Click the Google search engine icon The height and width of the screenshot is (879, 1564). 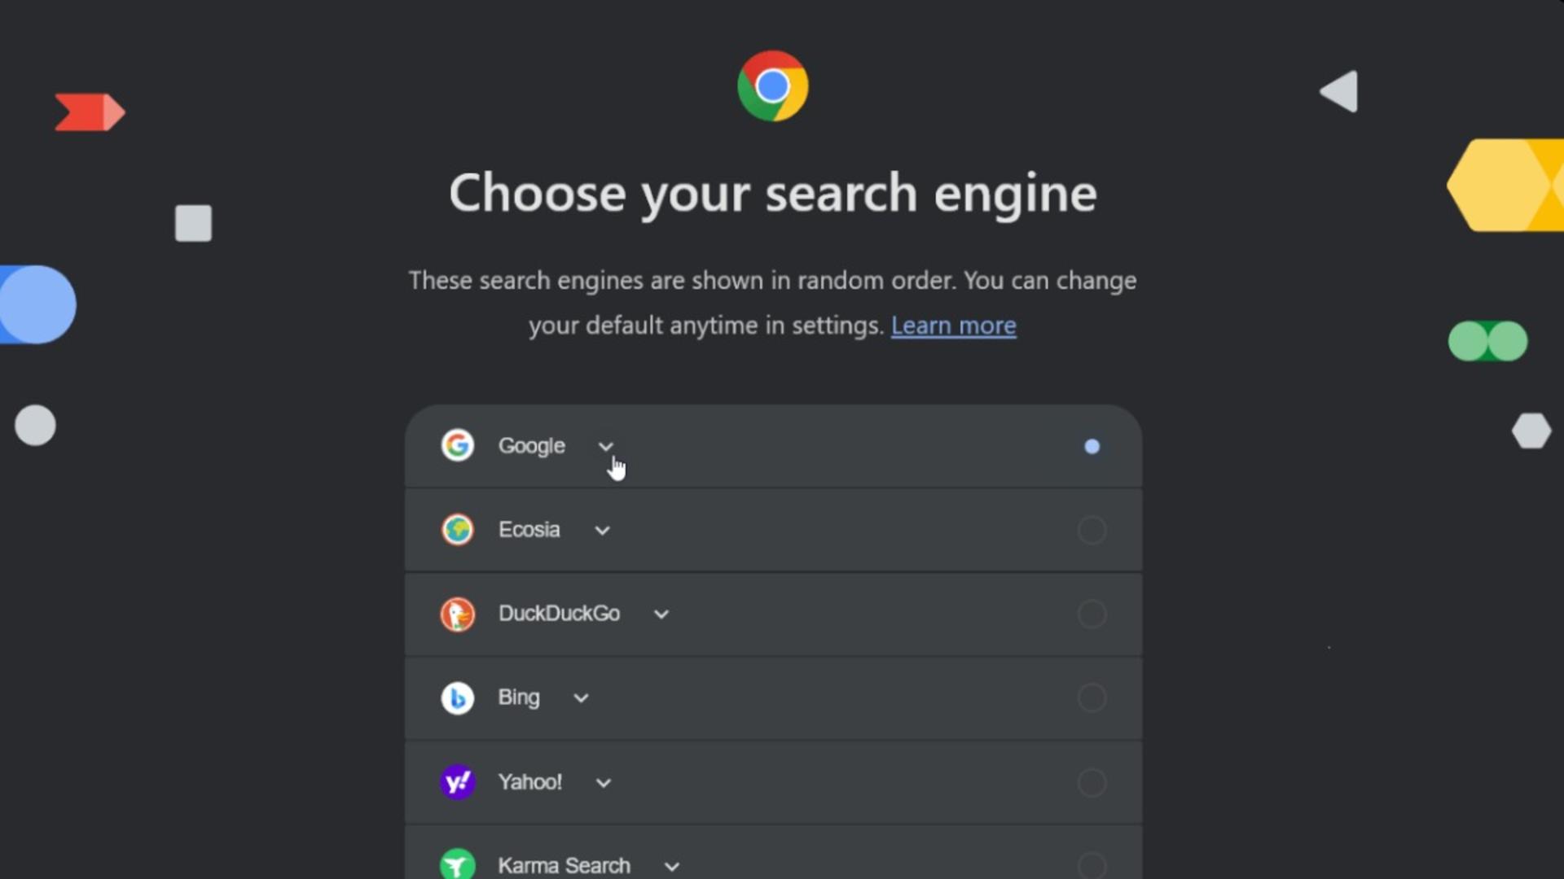pyautogui.click(x=458, y=445)
